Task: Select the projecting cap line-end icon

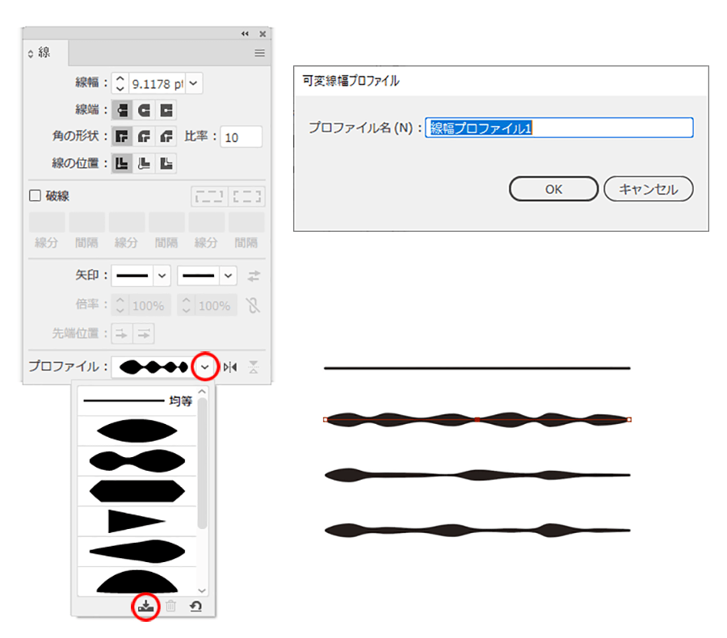Action: 166,111
